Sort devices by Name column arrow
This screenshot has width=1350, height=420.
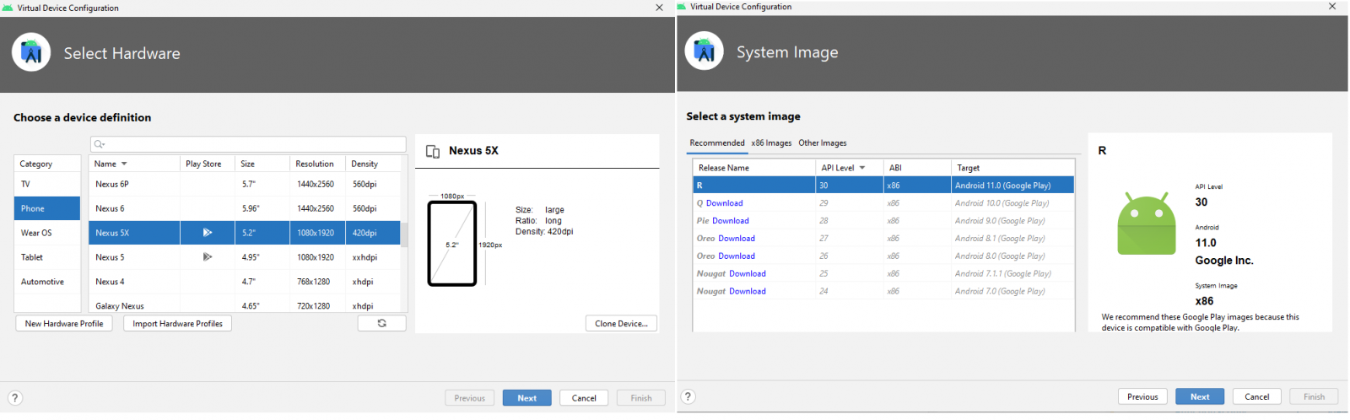[x=124, y=164]
